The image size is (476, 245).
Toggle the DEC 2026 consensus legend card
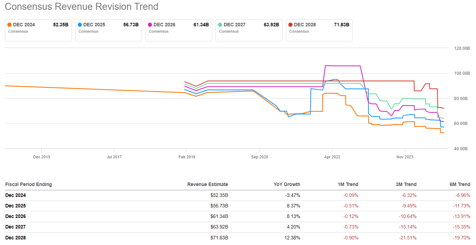point(179,30)
